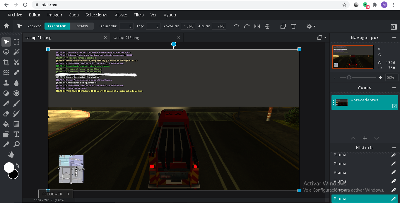Collapse the right side panel
The image size is (400, 203).
coord(394,27)
